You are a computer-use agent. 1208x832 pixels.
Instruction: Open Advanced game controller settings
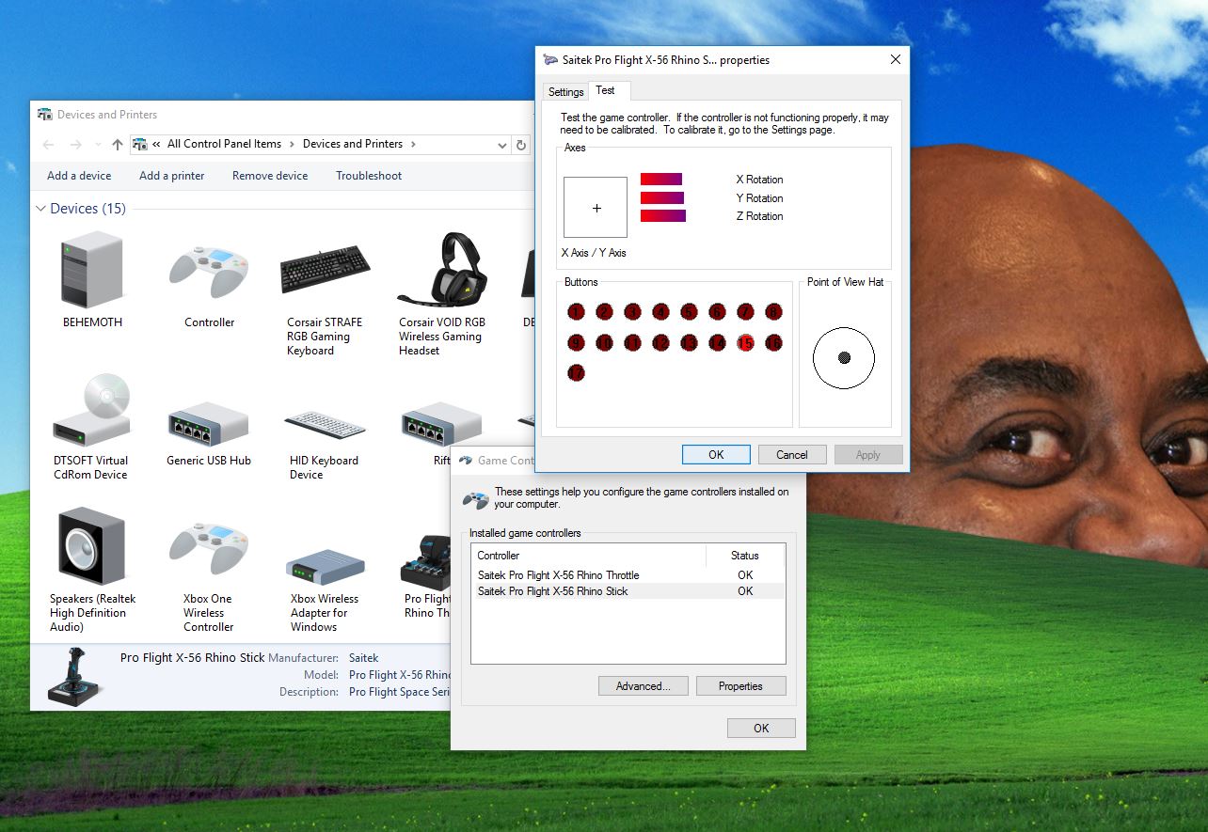(x=644, y=686)
